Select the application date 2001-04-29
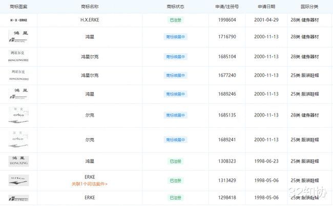 (x=266, y=20)
